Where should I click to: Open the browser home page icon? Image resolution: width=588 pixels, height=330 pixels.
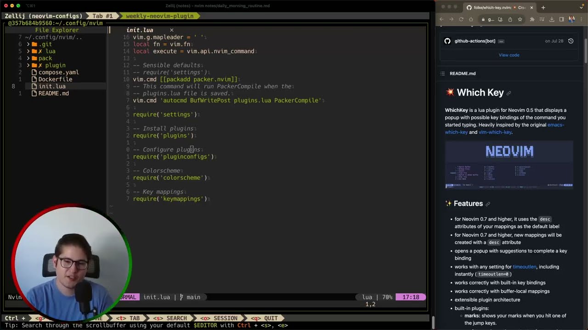pos(471,19)
